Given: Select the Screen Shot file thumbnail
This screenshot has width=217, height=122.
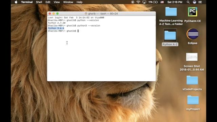Looking at the screenshot, I should coord(192,57).
